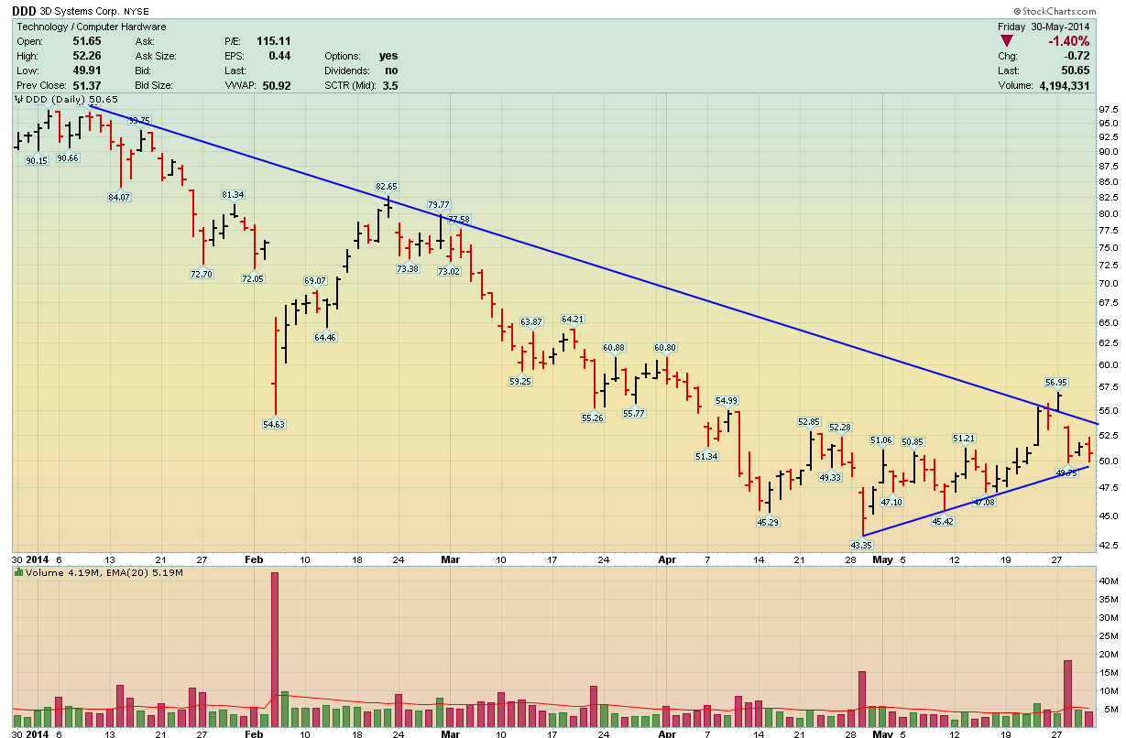Click the High value 52.26
The width and height of the screenshot is (1126, 738).
87,56
